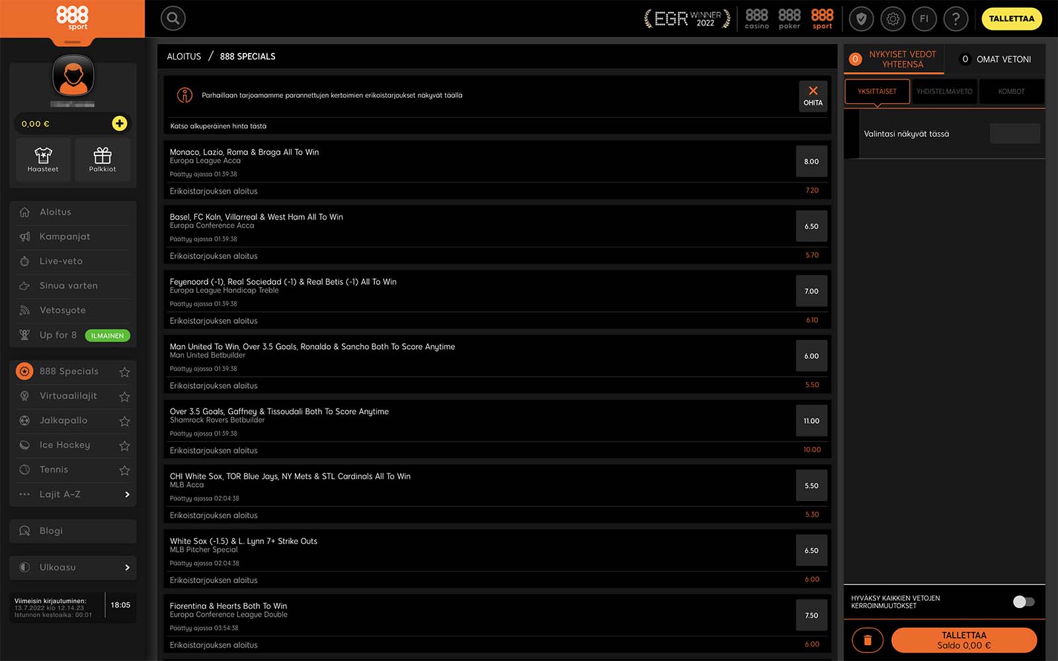Select 6.50 odds for MLB Pitcher Special
Viewport: 1058px width, 661px height.
811,550
